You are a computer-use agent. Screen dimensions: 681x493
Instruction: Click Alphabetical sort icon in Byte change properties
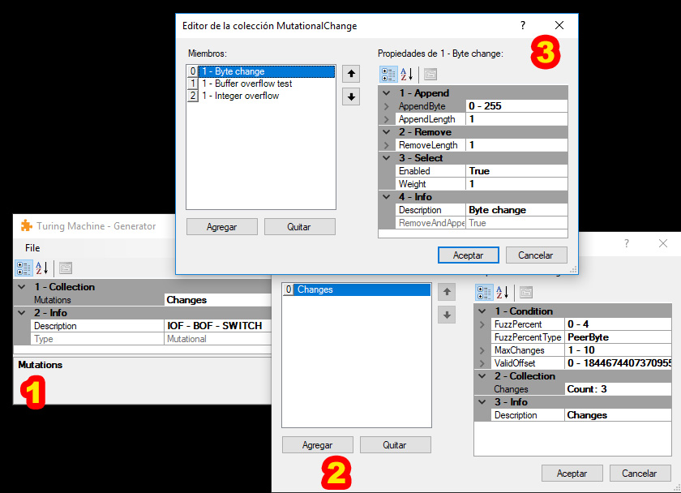[x=408, y=75]
